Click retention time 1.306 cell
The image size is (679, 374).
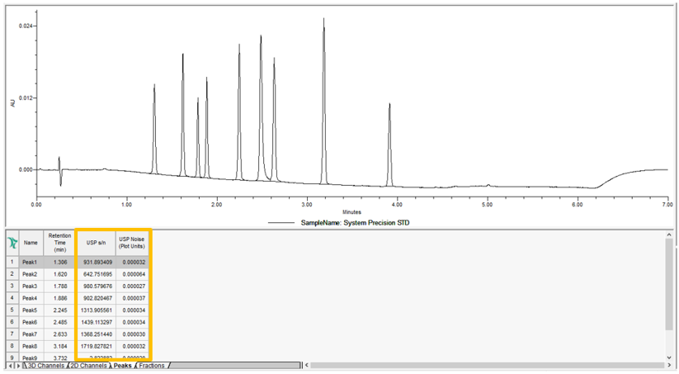59,263
